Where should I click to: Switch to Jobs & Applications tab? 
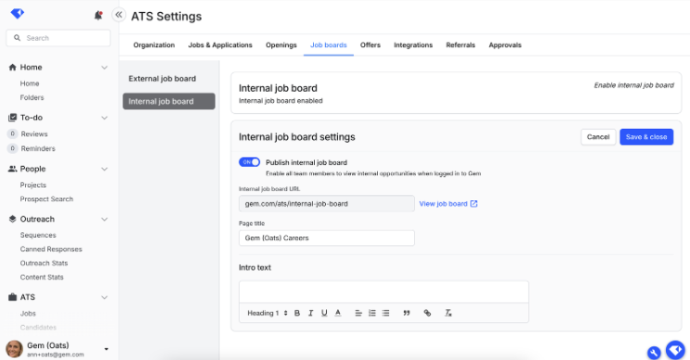pos(220,45)
